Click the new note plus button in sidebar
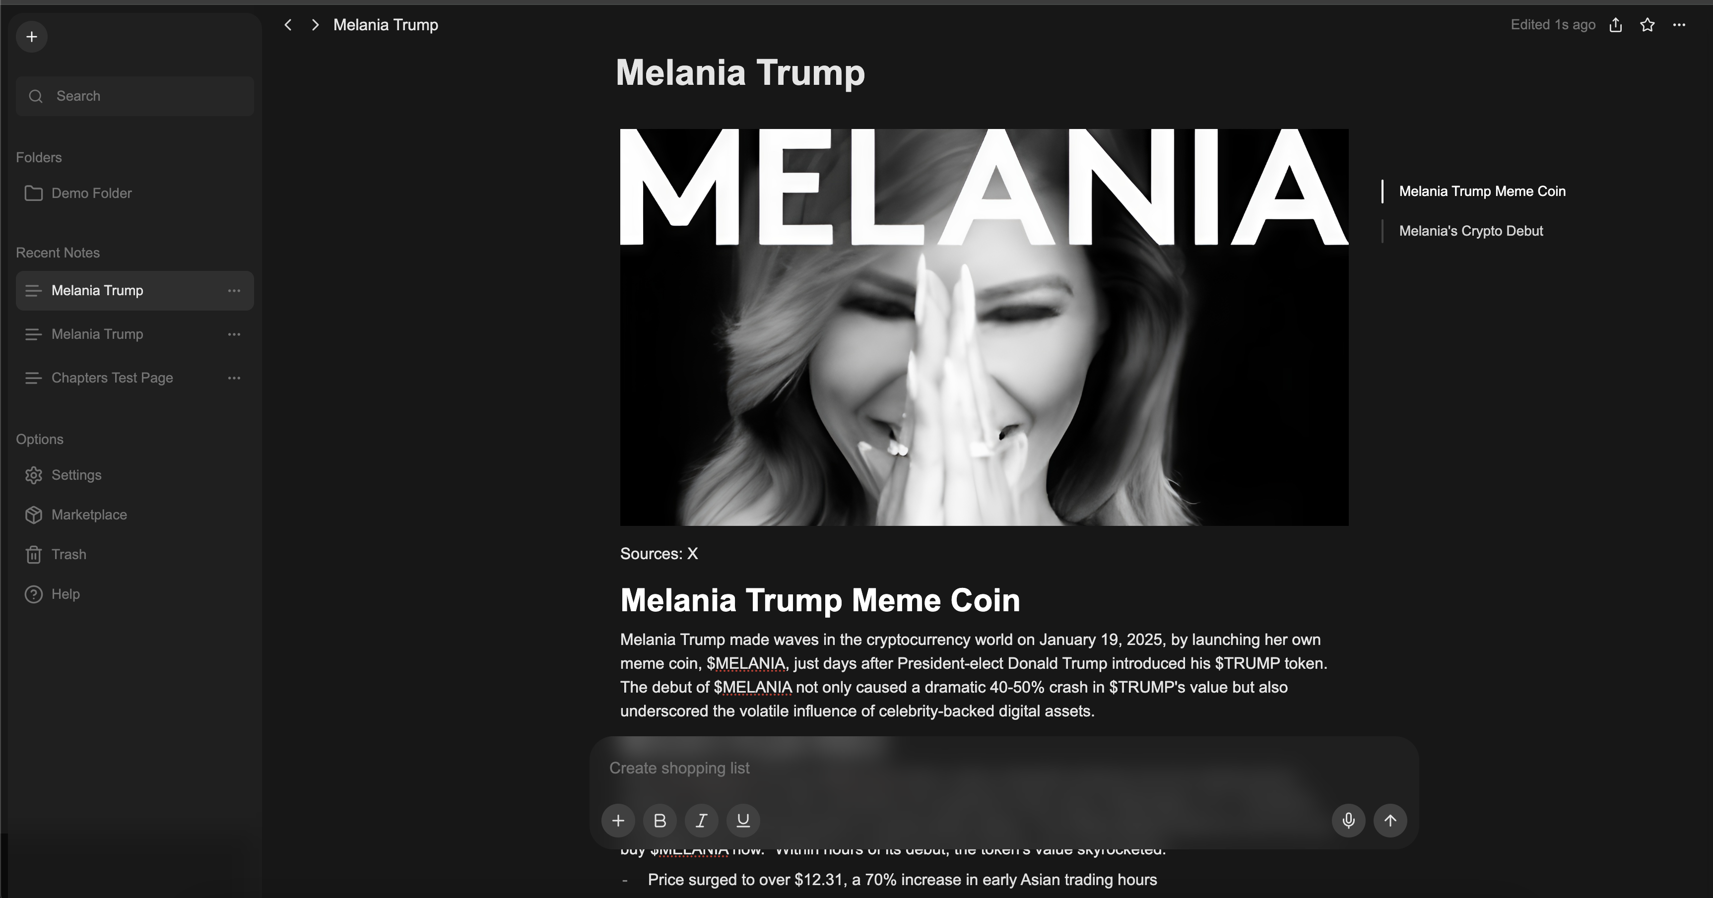 [x=31, y=37]
